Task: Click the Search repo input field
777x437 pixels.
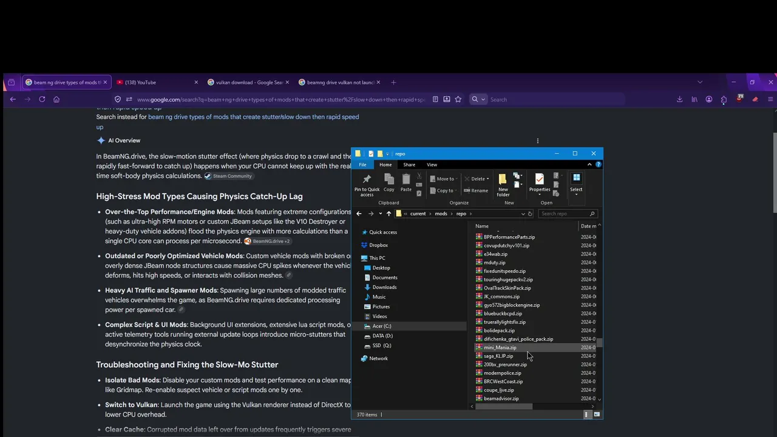Action: click(x=567, y=214)
